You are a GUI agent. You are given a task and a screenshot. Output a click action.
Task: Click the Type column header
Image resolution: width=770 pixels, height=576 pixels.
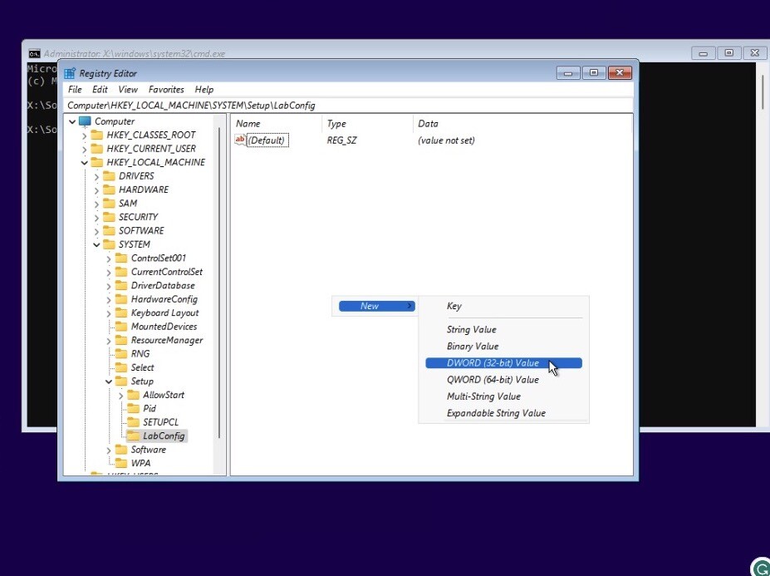(367, 124)
